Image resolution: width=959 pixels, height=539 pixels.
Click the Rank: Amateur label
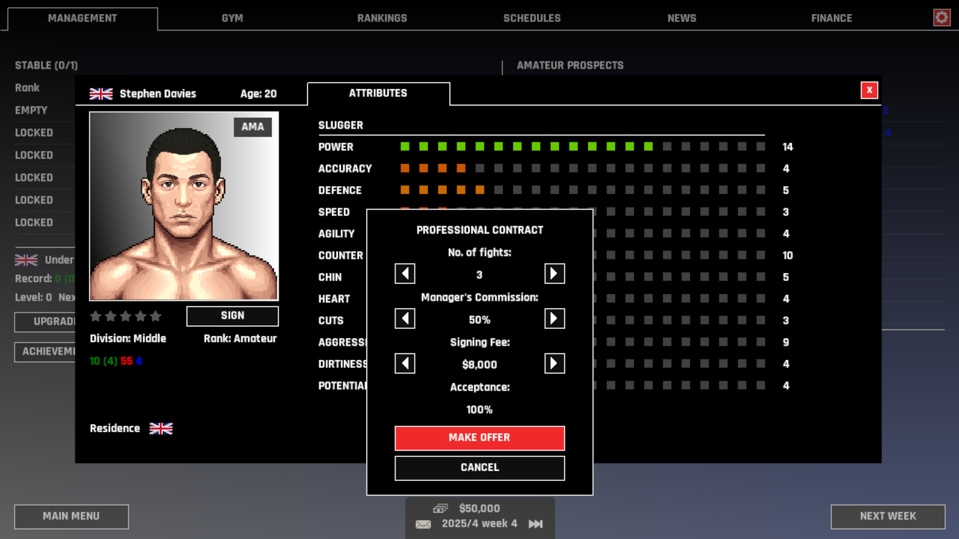(x=240, y=338)
